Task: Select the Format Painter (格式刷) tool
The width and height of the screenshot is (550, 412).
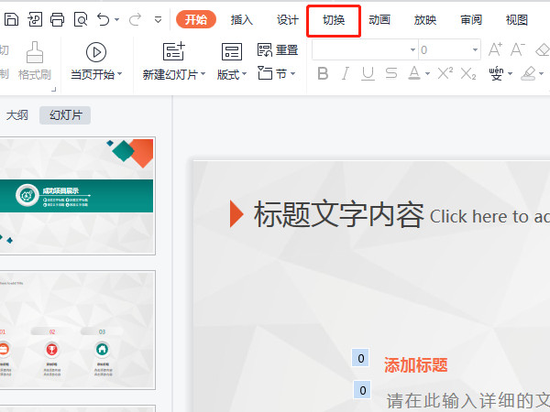Action: click(x=35, y=60)
